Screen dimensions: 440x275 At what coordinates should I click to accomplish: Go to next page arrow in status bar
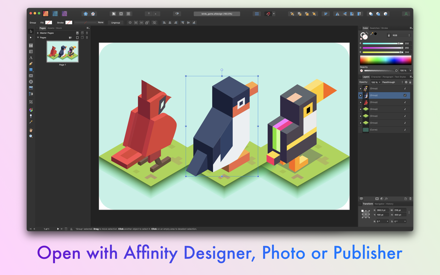(58, 229)
